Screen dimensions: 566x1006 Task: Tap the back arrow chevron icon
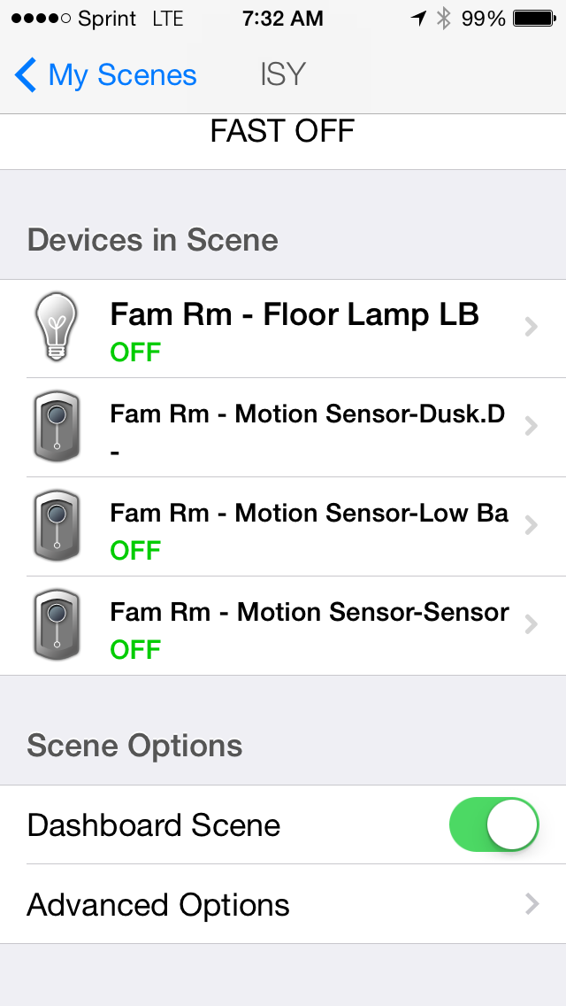(26, 75)
